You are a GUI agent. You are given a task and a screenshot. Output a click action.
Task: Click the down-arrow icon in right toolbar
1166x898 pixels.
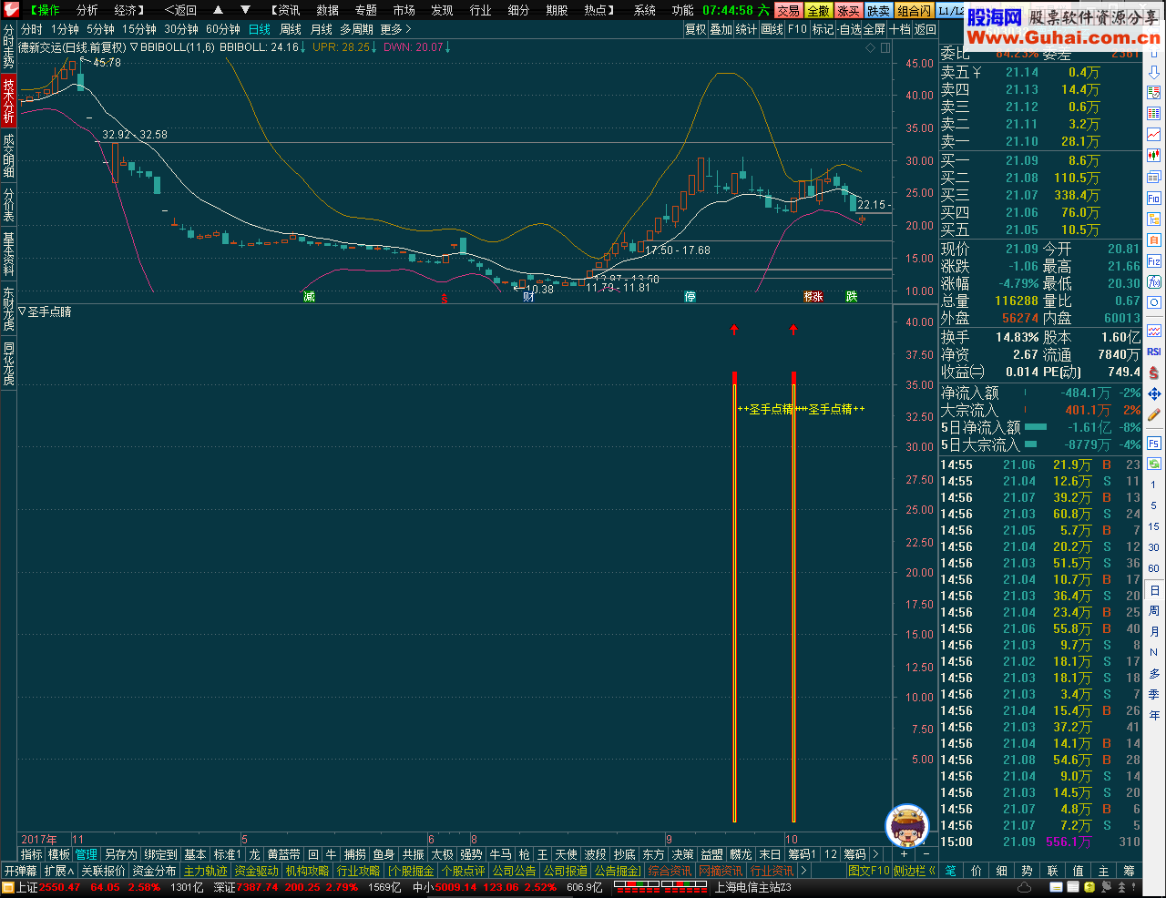1154,72
